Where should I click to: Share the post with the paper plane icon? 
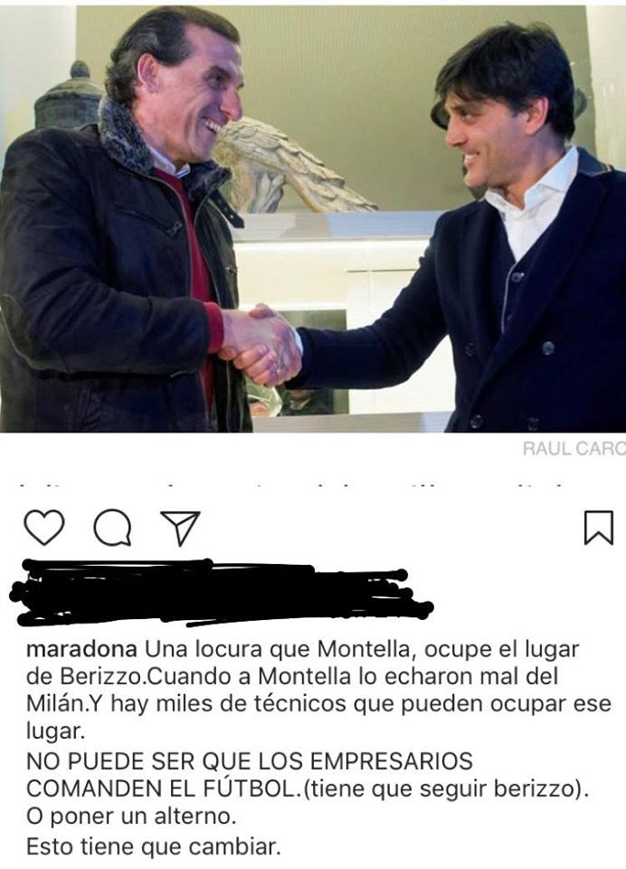coord(180,528)
